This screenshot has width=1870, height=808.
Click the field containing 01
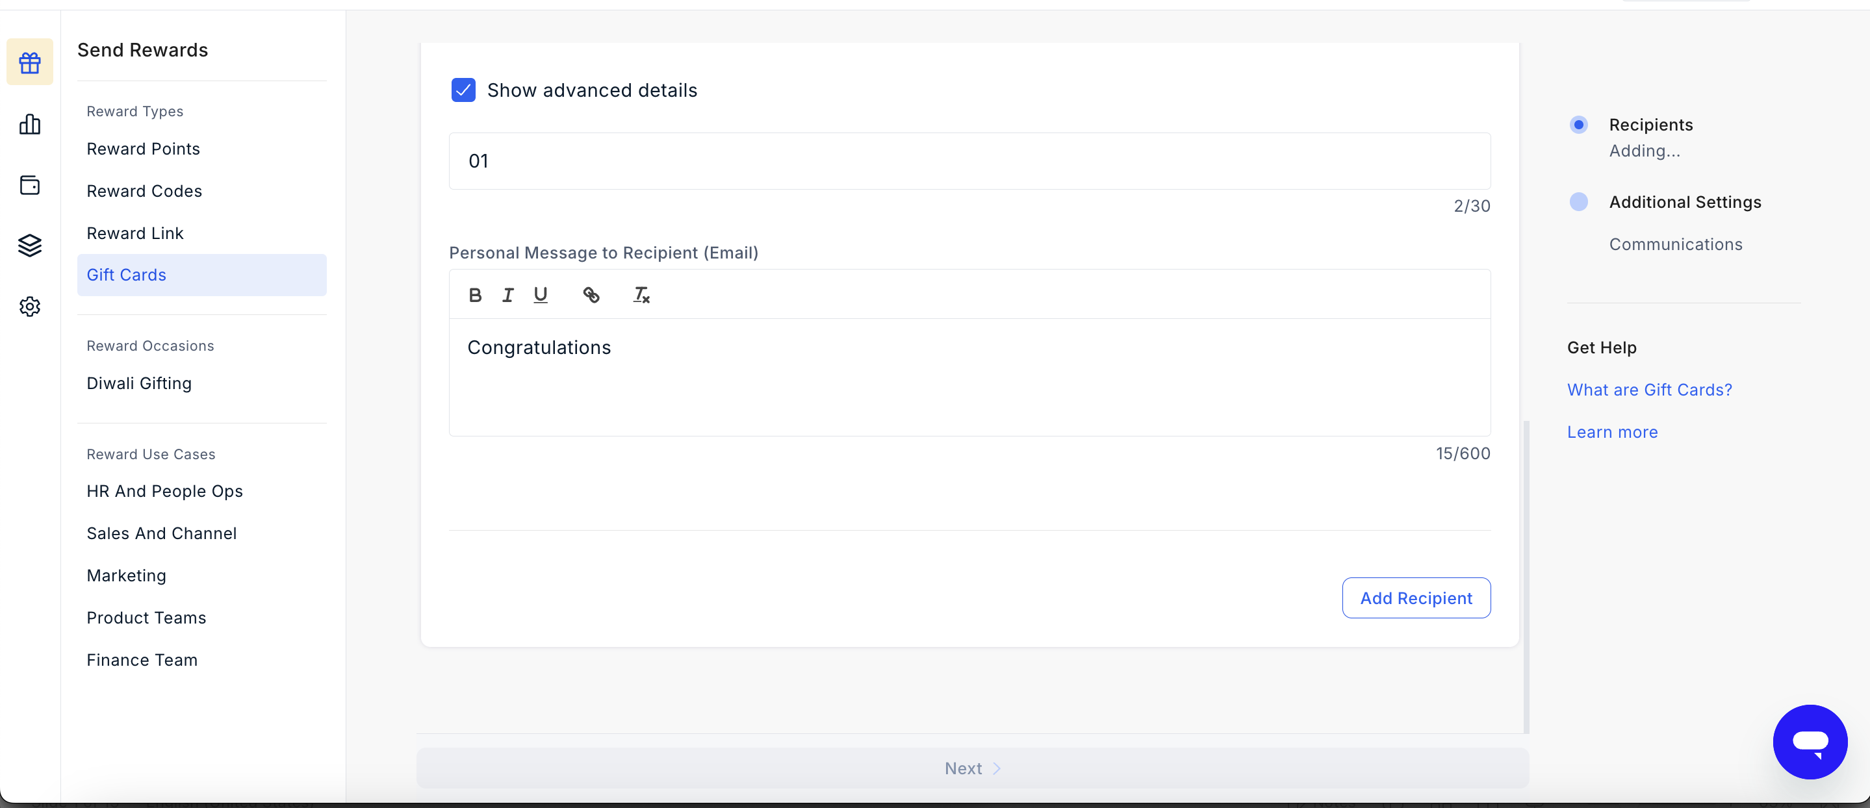(x=969, y=161)
